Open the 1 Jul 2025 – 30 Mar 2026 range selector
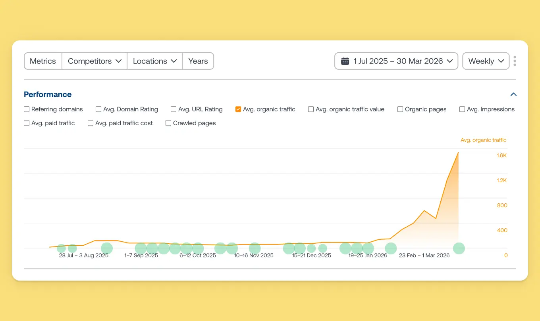540x321 pixels. tap(396, 61)
